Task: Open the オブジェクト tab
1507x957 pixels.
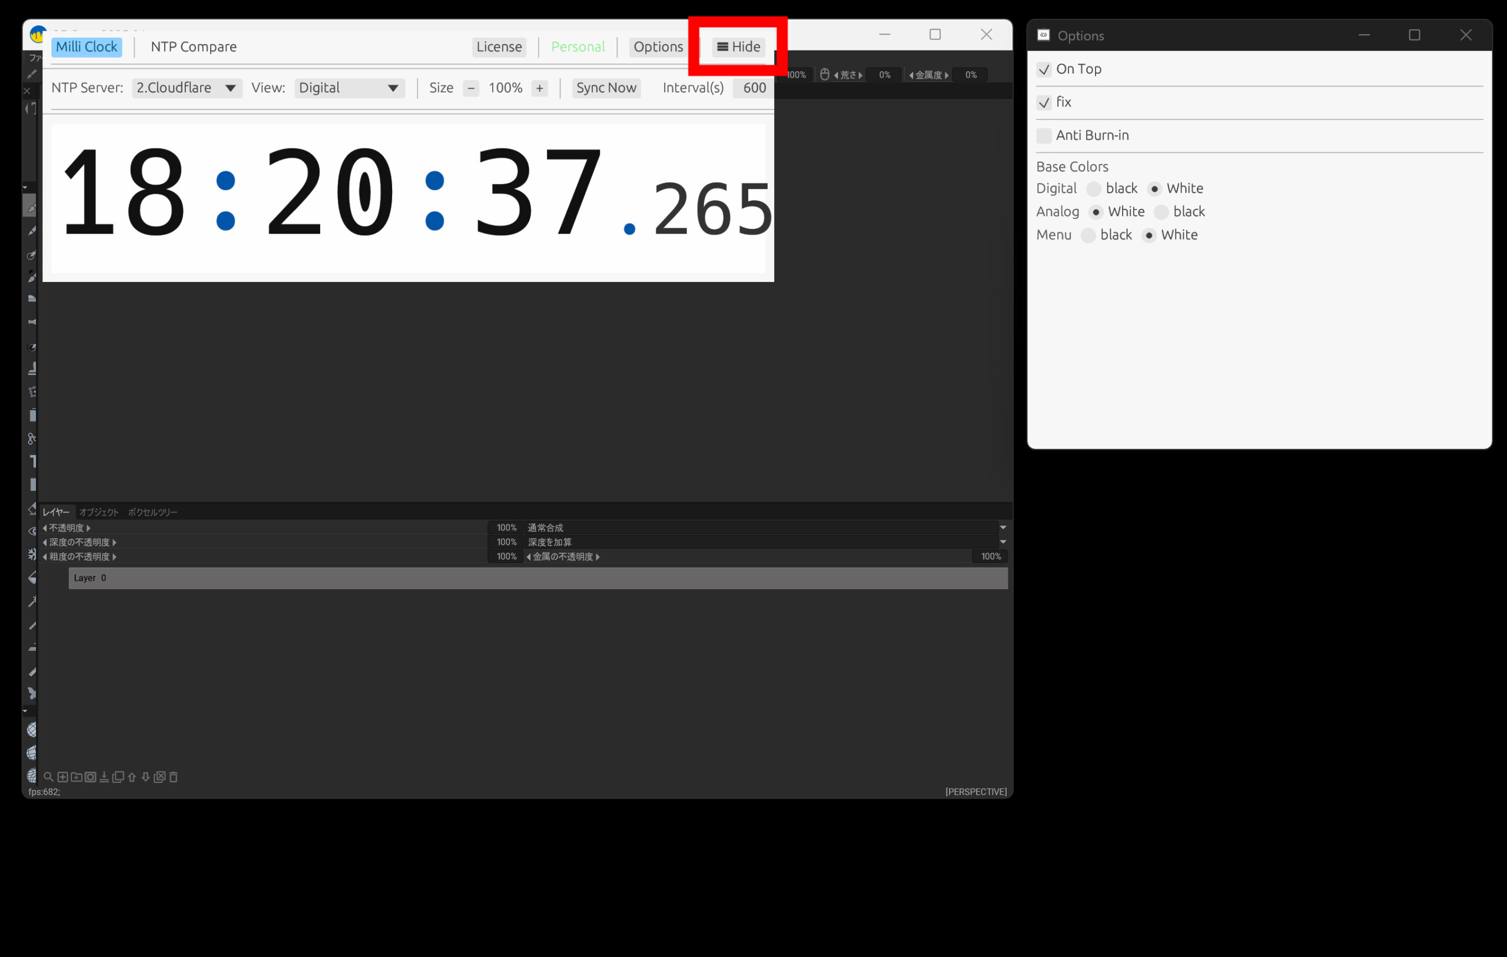Action: 99,512
